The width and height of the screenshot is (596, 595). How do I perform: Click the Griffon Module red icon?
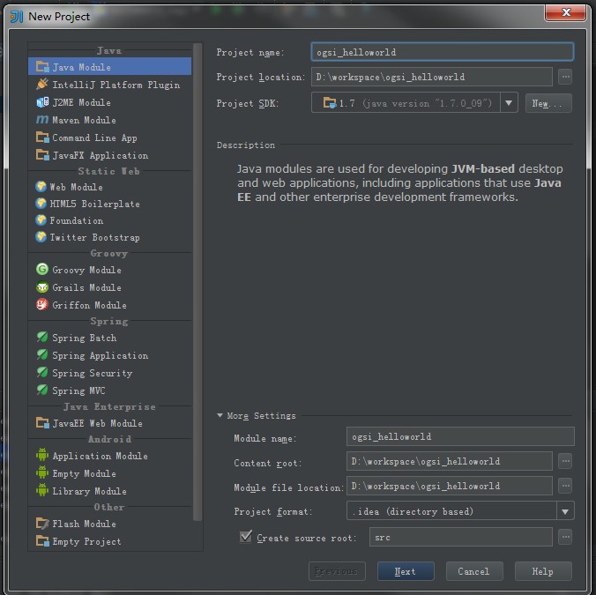pos(42,304)
